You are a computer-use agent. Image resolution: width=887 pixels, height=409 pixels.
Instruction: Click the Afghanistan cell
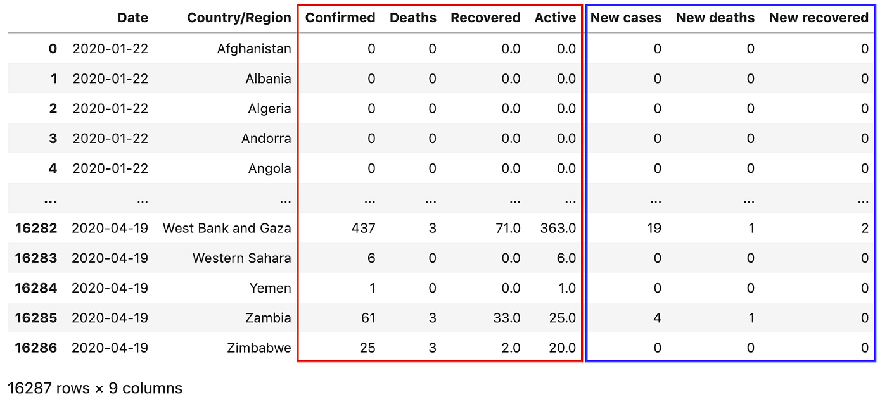[x=254, y=49]
